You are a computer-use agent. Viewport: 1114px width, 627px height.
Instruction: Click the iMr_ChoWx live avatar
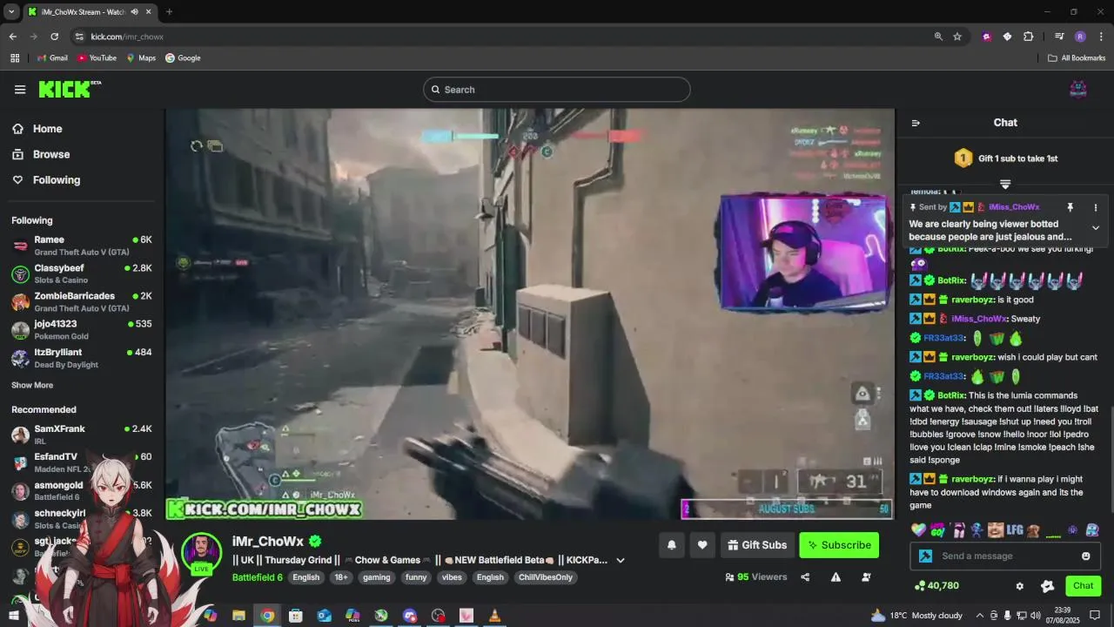(x=202, y=553)
